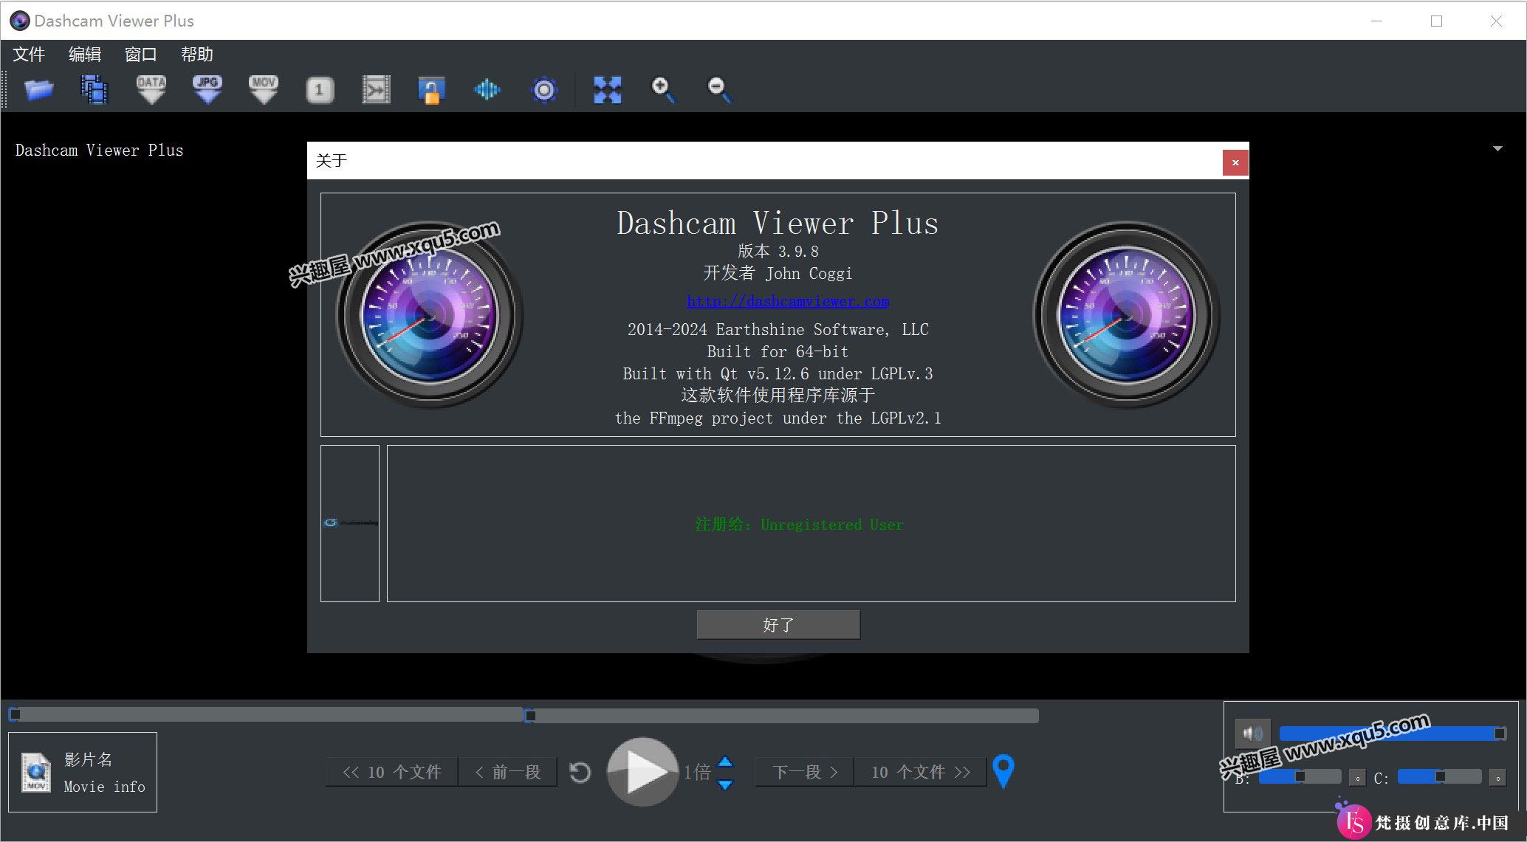1527x842 pixels.
Task: Click the small logo thumbnail beside registration box
Action: (x=350, y=522)
